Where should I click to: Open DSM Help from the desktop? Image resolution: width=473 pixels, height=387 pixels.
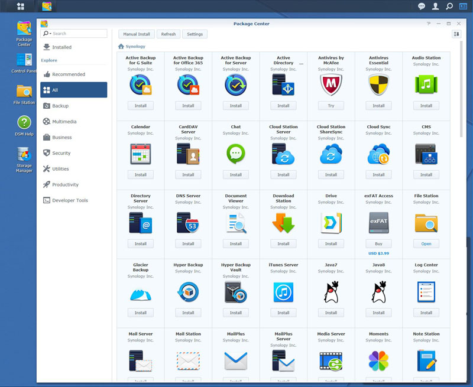(24, 122)
